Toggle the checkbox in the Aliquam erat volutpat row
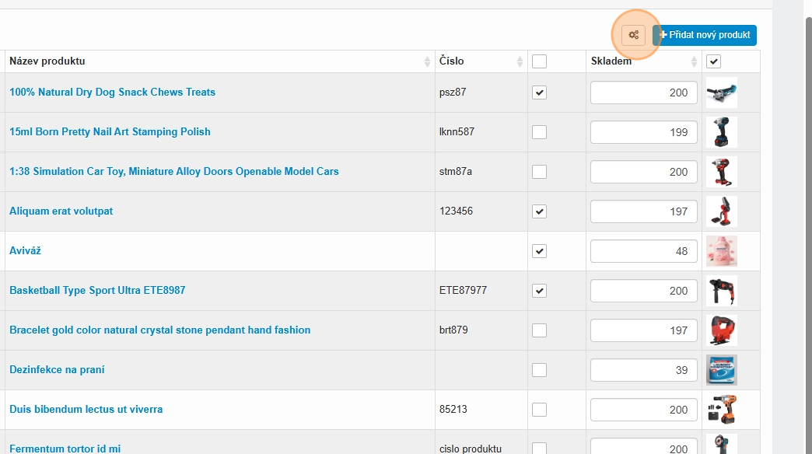 click(540, 211)
